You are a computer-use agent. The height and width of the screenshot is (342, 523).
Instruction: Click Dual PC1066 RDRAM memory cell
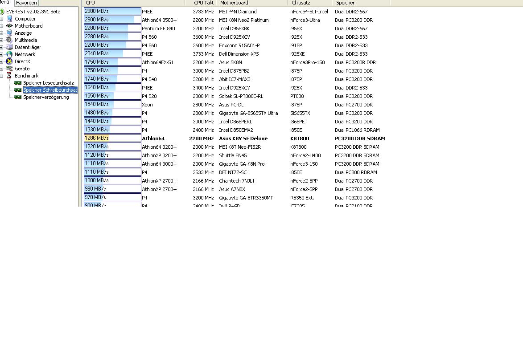(357, 130)
